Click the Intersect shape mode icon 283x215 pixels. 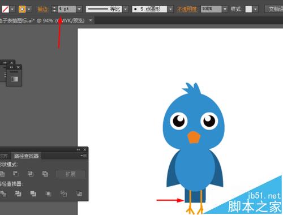(x=31, y=174)
